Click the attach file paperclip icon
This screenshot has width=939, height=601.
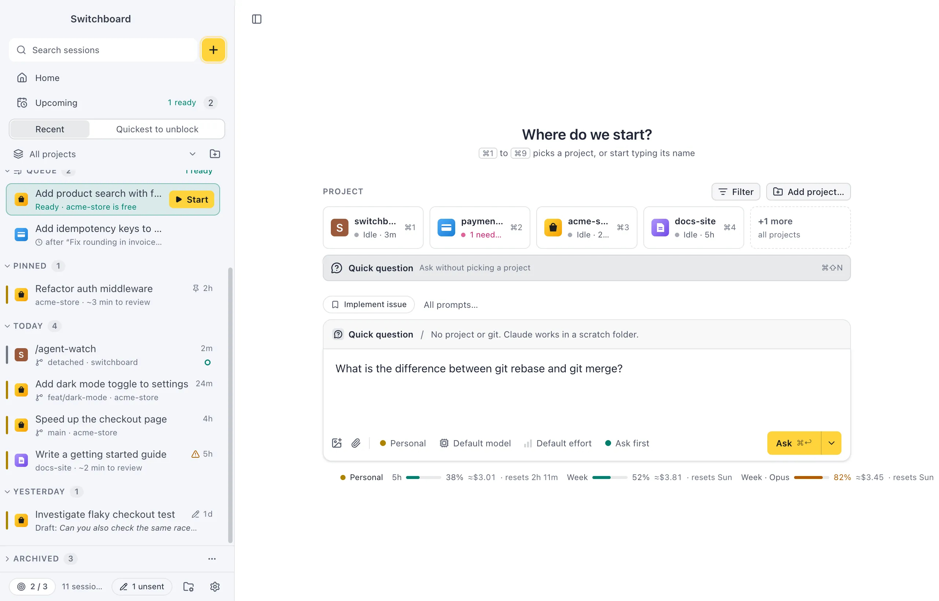pyautogui.click(x=356, y=443)
